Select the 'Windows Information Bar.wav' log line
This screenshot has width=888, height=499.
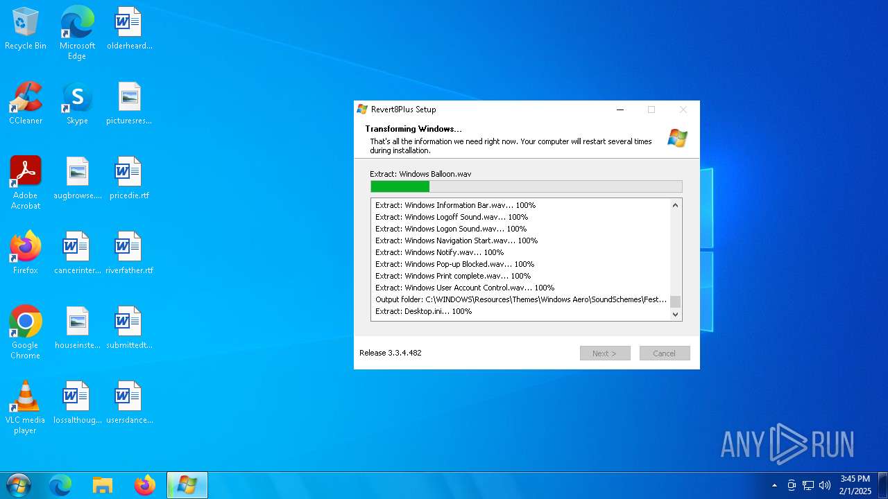(x=455, y=205)
